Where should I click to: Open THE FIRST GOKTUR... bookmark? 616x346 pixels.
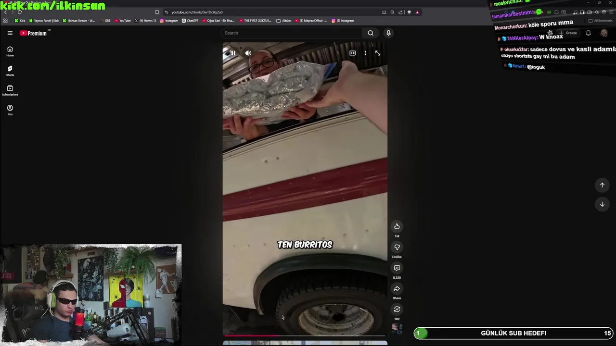(255, 21)
